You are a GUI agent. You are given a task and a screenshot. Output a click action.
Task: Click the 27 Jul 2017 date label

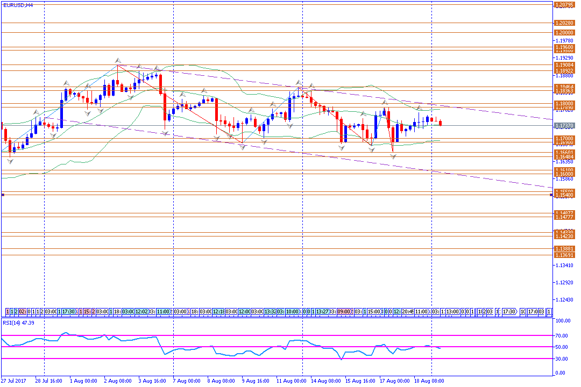coord(15,381)
